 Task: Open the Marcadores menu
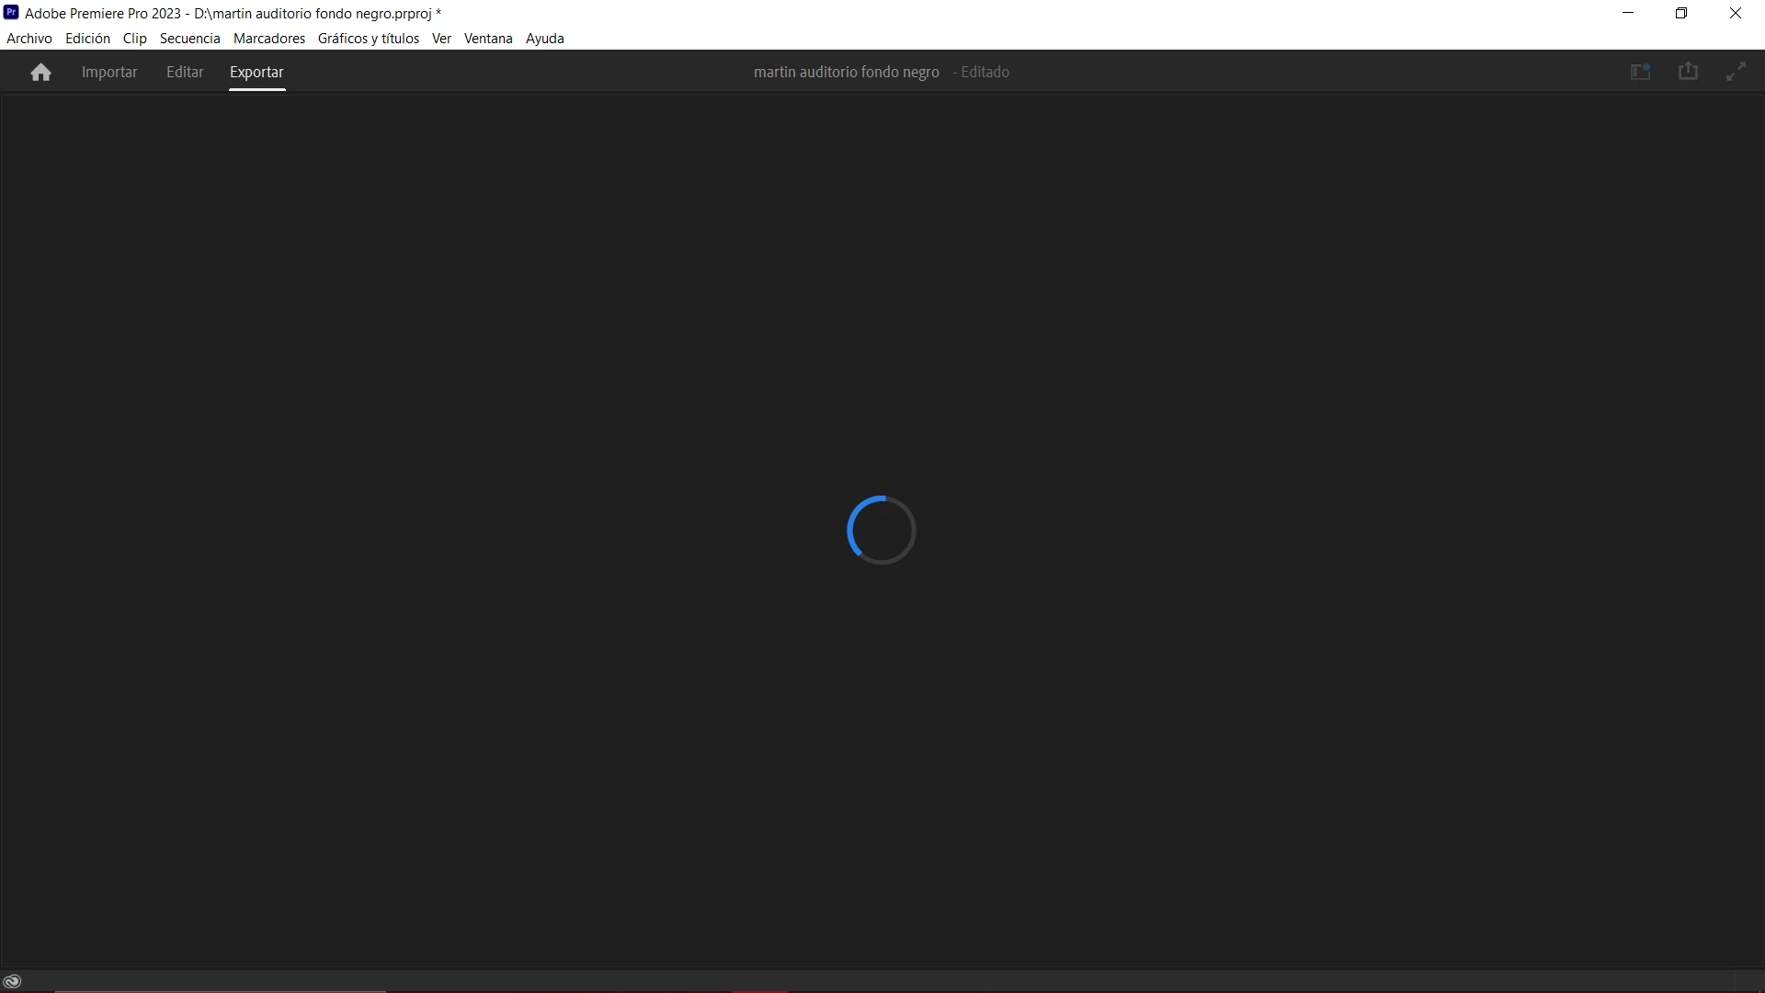coord(269,39)
